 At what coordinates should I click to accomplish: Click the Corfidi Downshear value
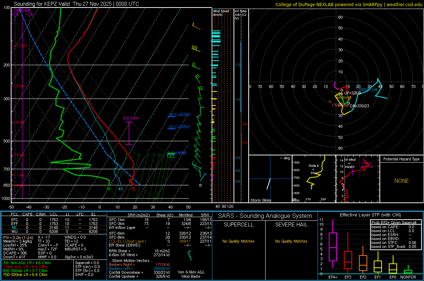click(x=139, y=273)
